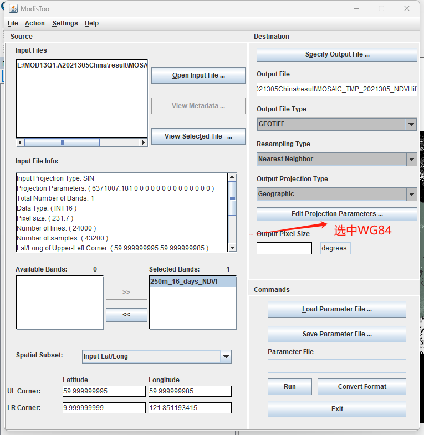Click Load Parameter File button
Image resolution: width=424 pixels, height=435 pixels.
coord(337,309)
